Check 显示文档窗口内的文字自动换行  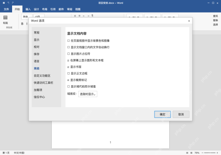pos(69,47)
